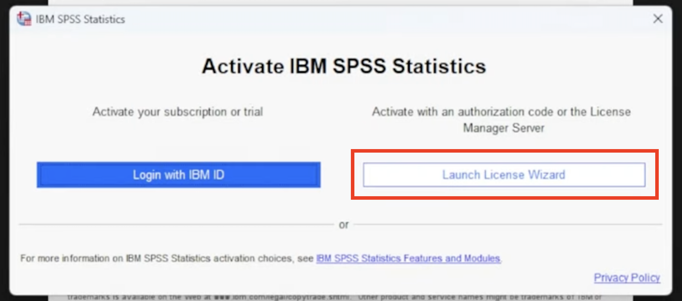
Task: Click the 'For more information' sentence text
Action: tap(166, 258)
